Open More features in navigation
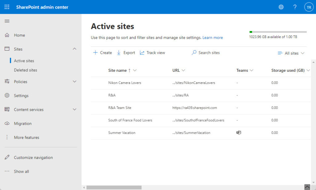This screenshot has height=190, width=316. (x=27, y=137)
